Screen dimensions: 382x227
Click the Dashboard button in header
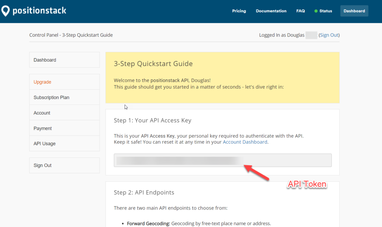(x=354, y=11)
